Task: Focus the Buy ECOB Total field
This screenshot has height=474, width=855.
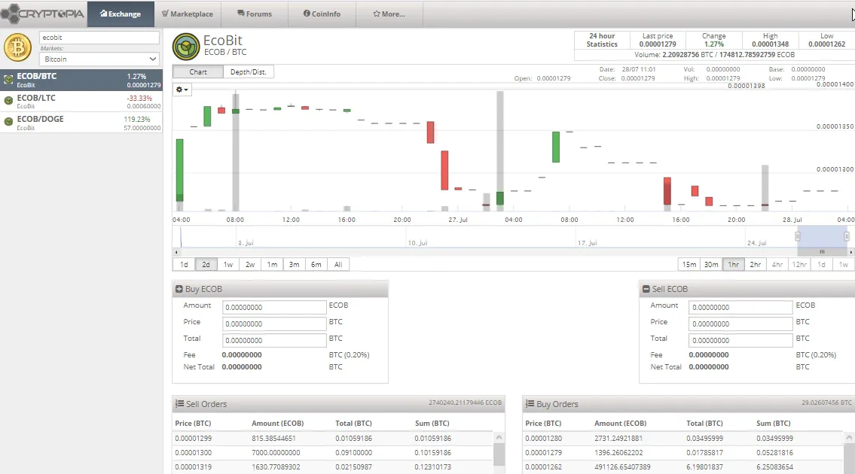Action: [274, 340]
